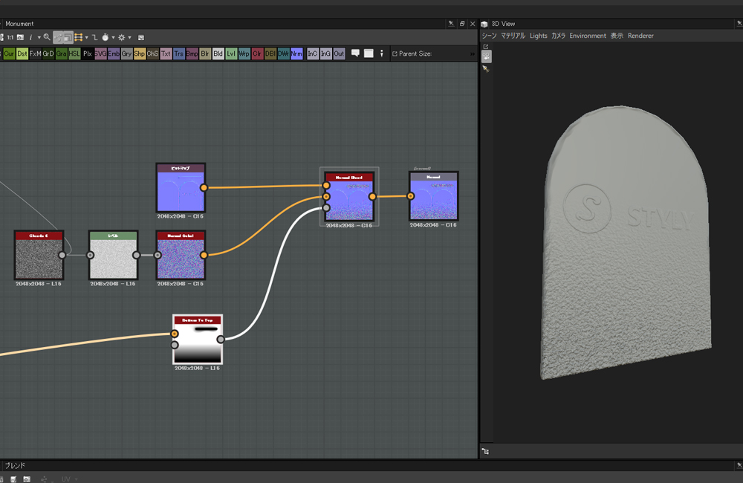Viewport: 743px width, 483px height.
Task: Click the 3D View camera mode icon
Action: pyautogui.click(x=487, y=56)
